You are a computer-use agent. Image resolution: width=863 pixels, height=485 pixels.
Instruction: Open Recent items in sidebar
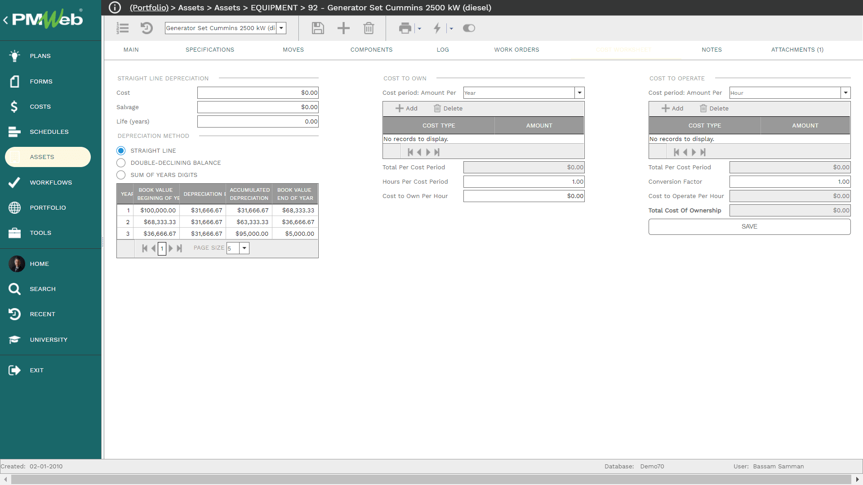tap(42, 314)
